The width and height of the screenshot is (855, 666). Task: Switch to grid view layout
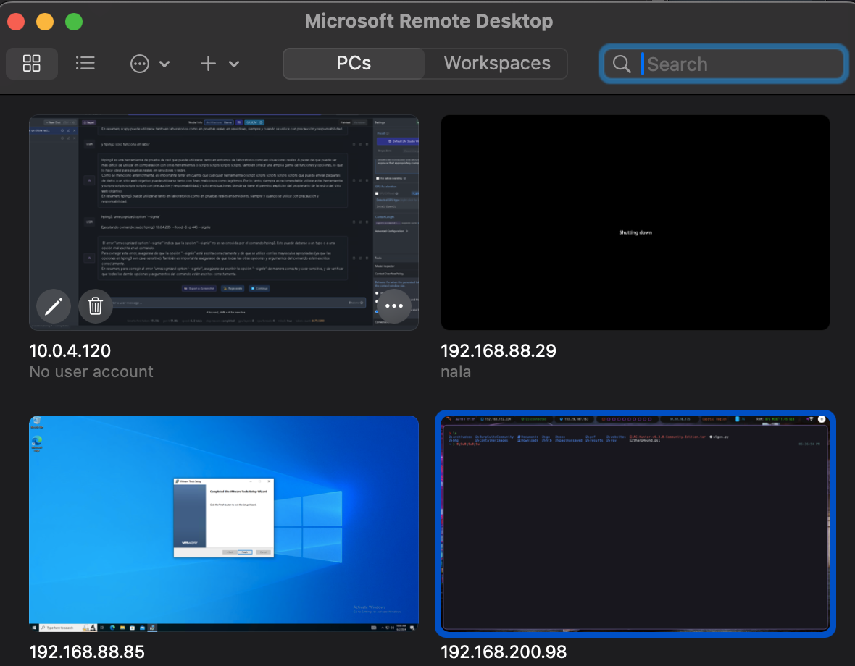32,64
